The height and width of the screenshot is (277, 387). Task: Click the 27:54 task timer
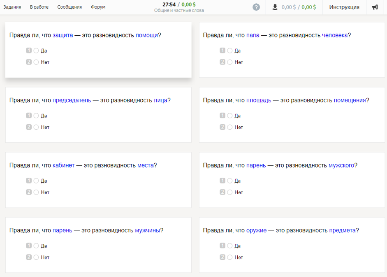(x=169, y=5)
